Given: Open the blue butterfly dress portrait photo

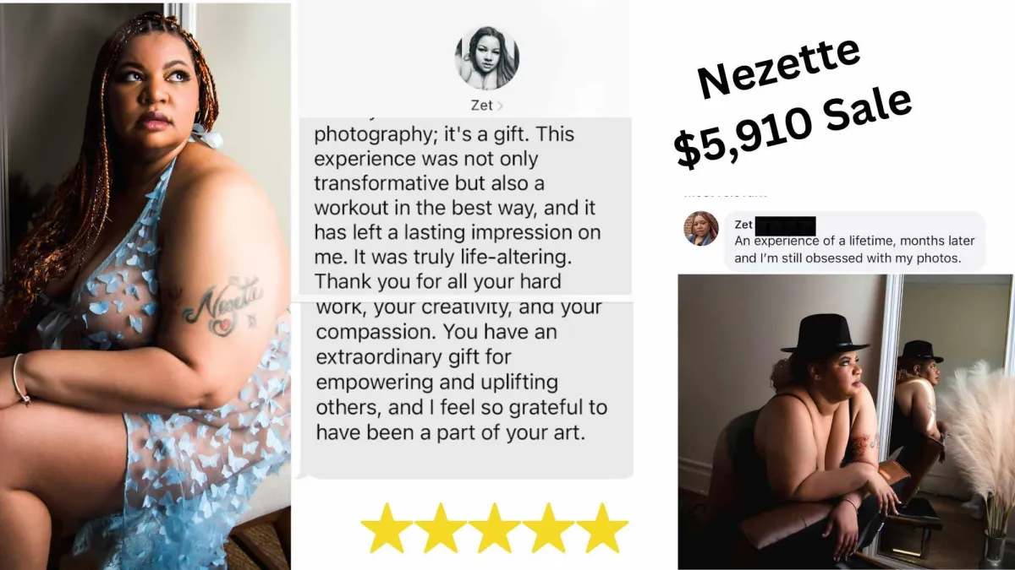Looking at the screenshot, I should tap(145, 285).
